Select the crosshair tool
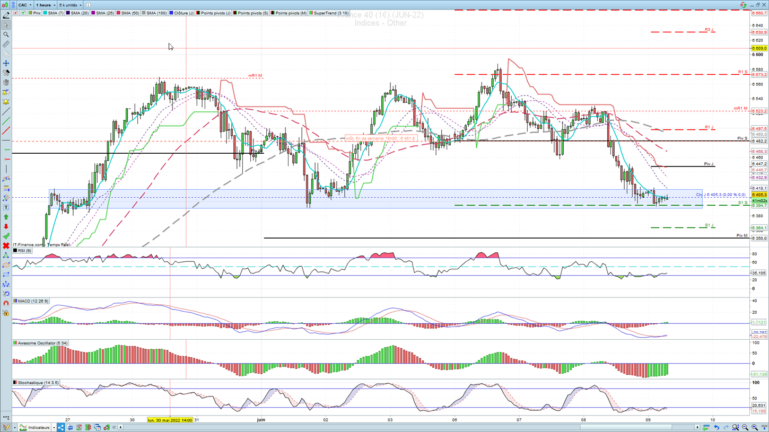769x432 pixels. (x=6, y=64)
